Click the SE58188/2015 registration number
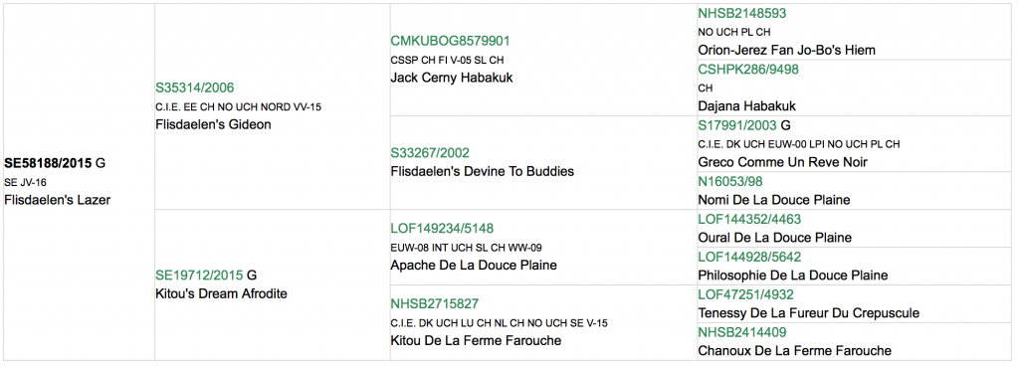This screenshot has height=367, width=1019. [48, 163]
